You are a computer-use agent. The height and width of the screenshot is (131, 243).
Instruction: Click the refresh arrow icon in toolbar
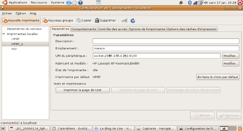(x=133, y=21)
